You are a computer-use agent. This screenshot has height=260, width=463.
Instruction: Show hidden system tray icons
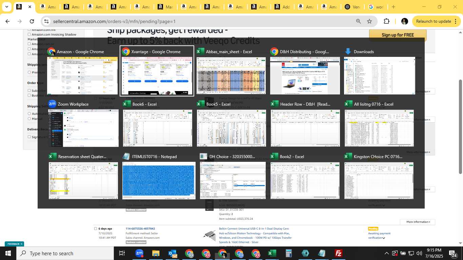coord(386,253)
